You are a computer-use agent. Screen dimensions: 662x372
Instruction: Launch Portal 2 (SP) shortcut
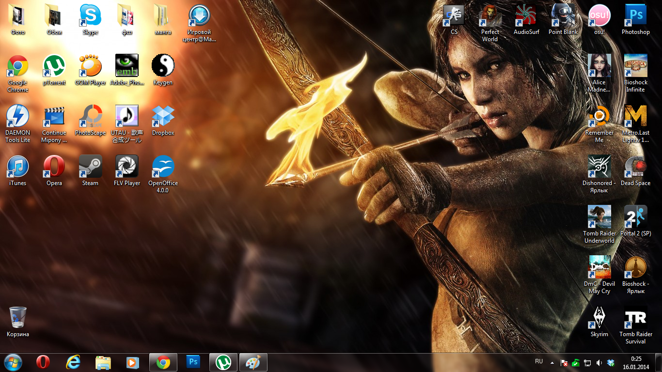click(636, 221)
